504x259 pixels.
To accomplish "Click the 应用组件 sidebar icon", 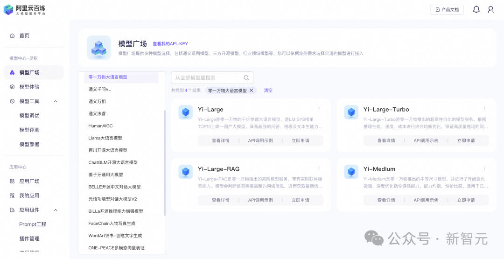I will [12, 210].
